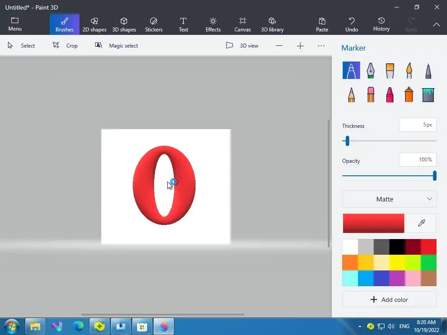The width and height of the screenshot is (447, 335).
Task: Click the Paint 3D taskbar icon
Action: pyautogui.click(x=164, y=326)
